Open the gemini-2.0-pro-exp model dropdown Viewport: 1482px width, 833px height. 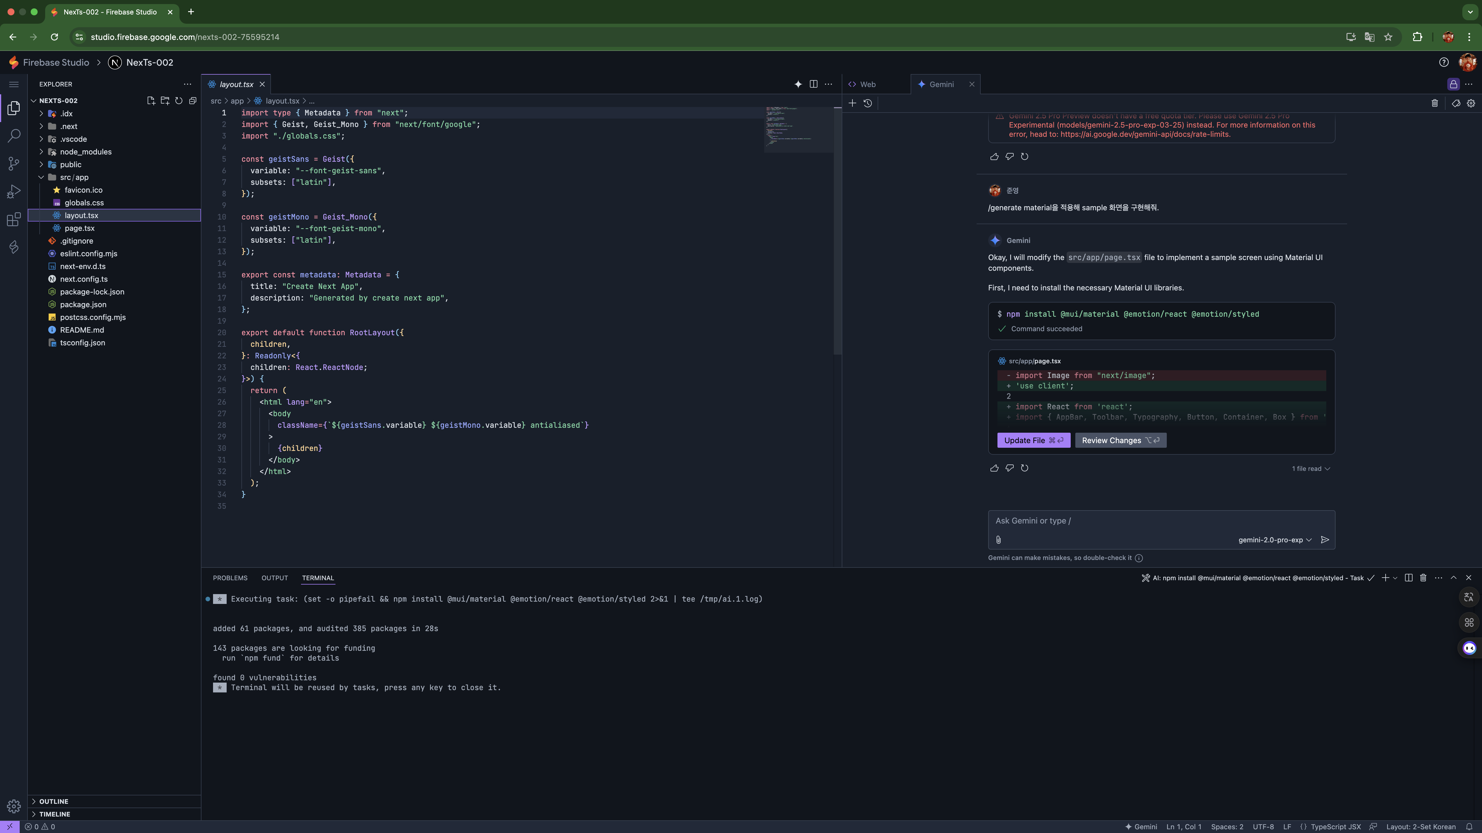(1275, 540)
